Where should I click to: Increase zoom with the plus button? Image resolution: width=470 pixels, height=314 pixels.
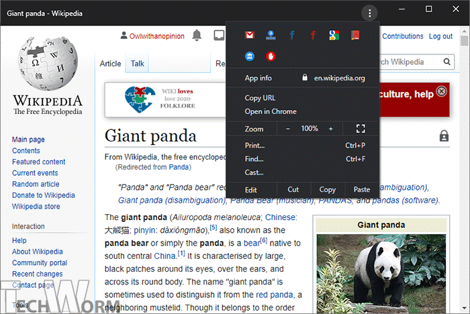330,128
